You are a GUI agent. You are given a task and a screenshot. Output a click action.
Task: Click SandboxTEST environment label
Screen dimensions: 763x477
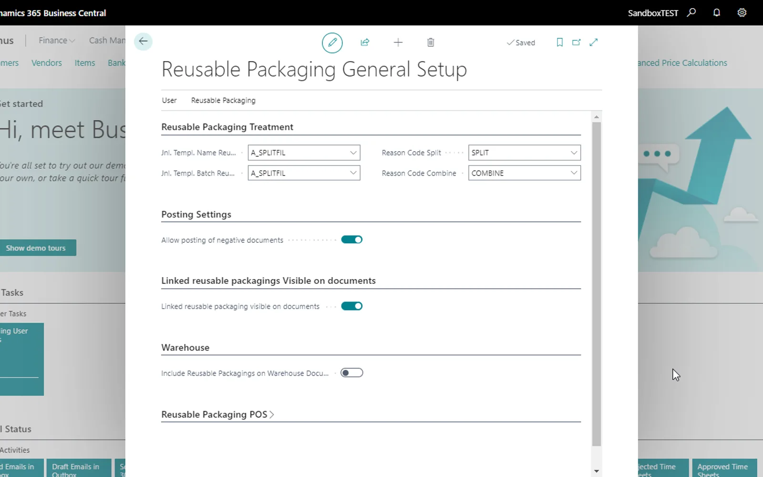(653, 13)
